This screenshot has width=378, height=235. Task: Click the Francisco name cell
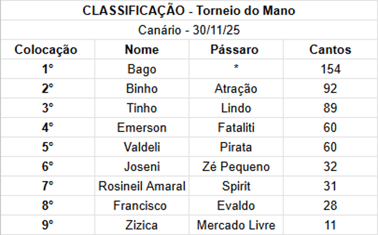142,206
